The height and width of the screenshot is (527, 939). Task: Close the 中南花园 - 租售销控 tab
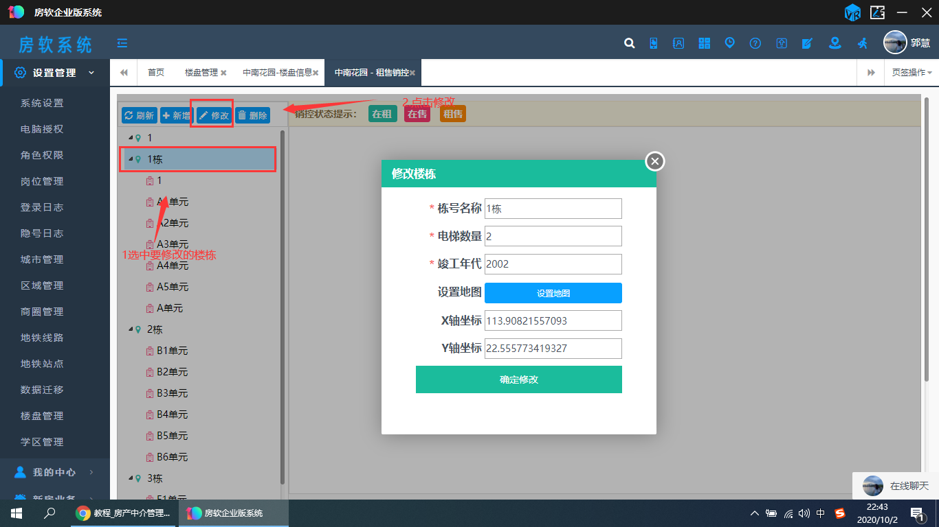412,73
